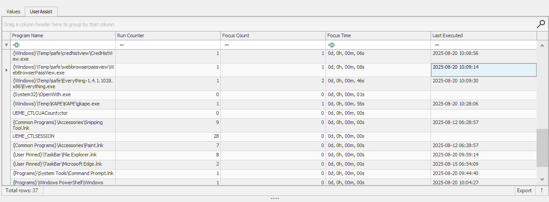This screenshot has height=202, width=549.
Task: Click the question mark help button
Action: pos(541,190)
